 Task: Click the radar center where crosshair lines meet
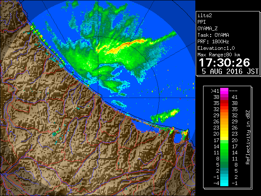(x=98, y=98)
